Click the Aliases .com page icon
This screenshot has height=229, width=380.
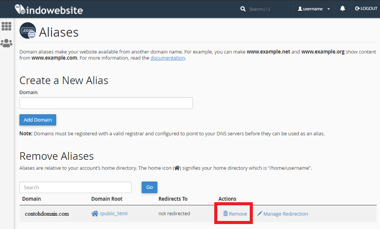27,31
